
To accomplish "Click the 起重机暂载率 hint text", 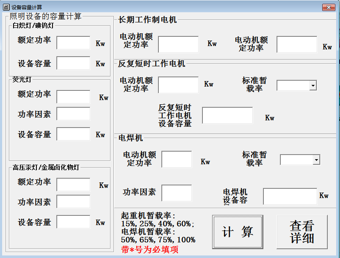I will pos(148,216).
